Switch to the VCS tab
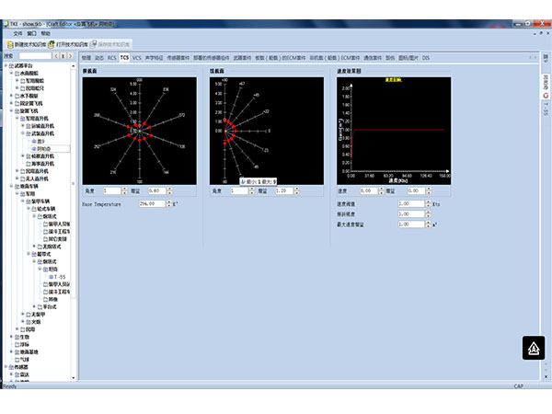 click(x=136, y=57)
